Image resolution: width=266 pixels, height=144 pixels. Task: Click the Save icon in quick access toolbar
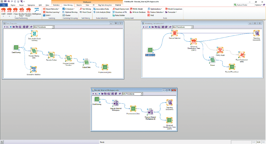click(x=5, y=1)
